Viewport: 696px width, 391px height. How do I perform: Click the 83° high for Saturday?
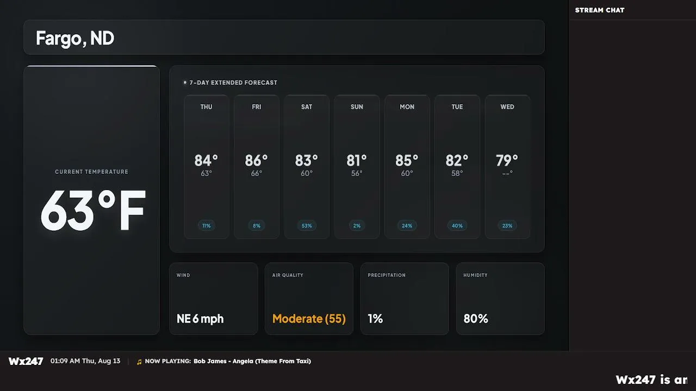coord(307,160)
